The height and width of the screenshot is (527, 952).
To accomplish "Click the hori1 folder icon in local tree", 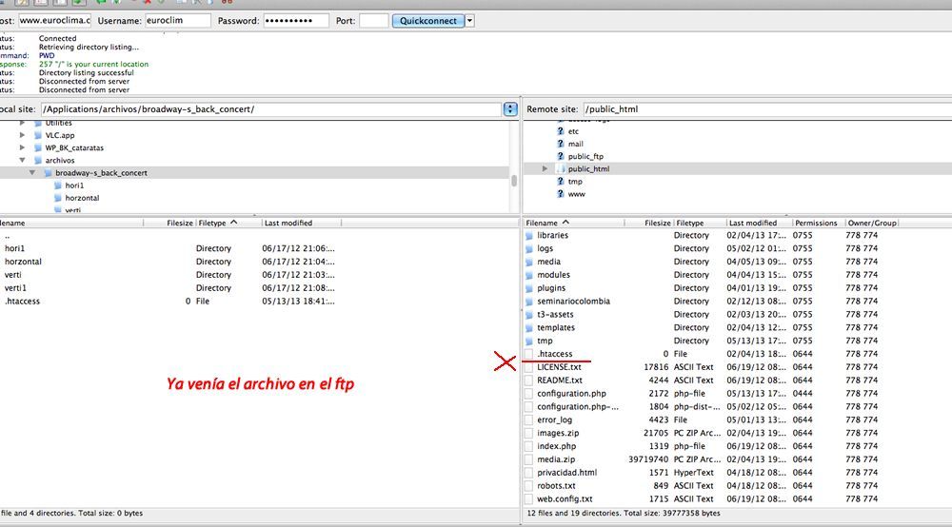I will [58, 185].
